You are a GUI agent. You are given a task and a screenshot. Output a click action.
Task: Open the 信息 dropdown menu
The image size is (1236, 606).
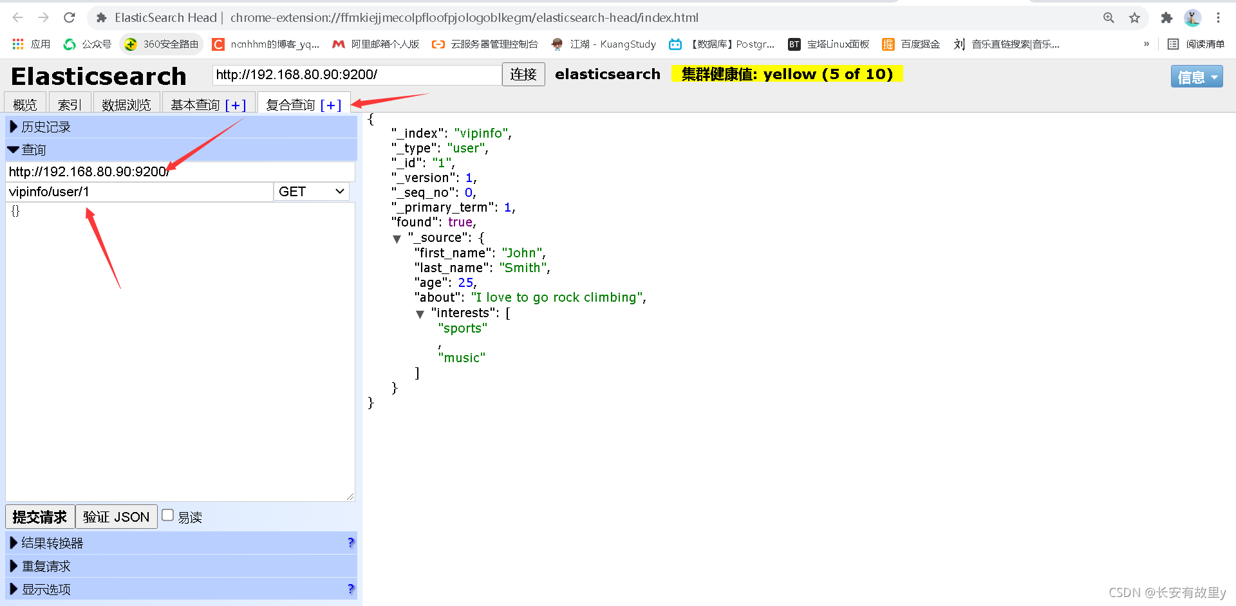(x=1197, y=77)
